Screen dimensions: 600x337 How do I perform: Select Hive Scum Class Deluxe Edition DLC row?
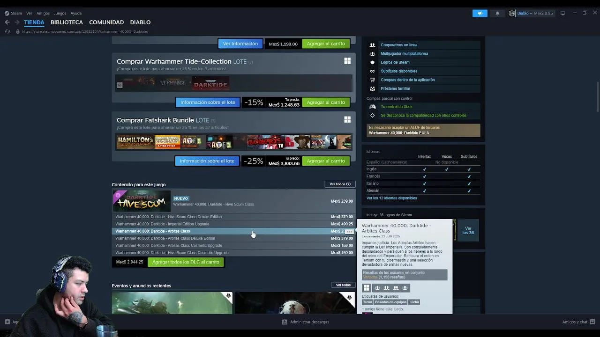pyautogui.click(x=234, y=217)
